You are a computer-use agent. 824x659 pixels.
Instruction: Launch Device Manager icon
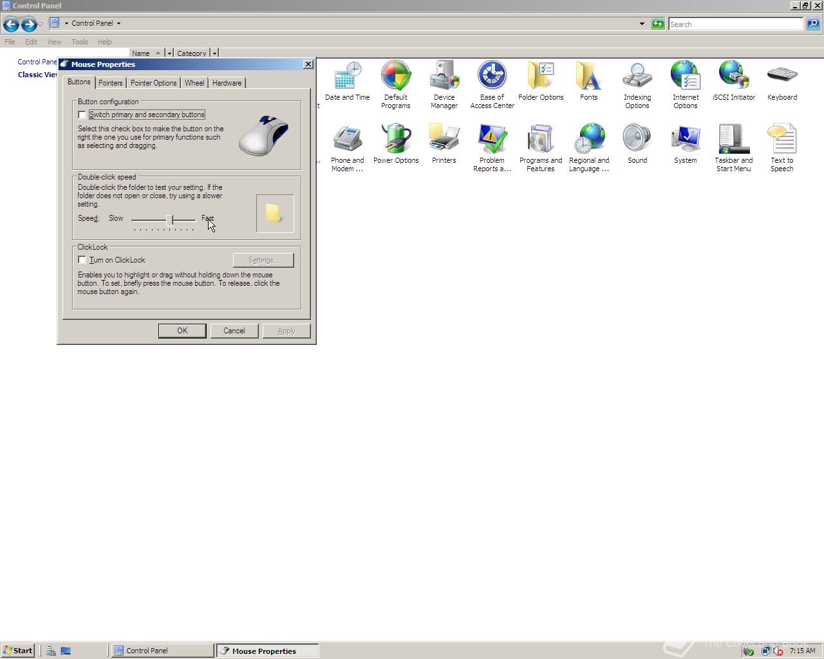[x=444, y=85]
